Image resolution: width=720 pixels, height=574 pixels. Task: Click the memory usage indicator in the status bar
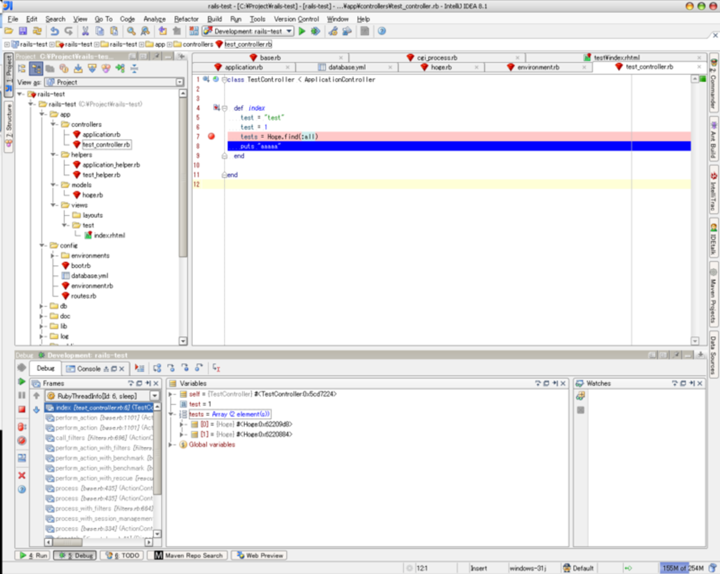[682, 568]
